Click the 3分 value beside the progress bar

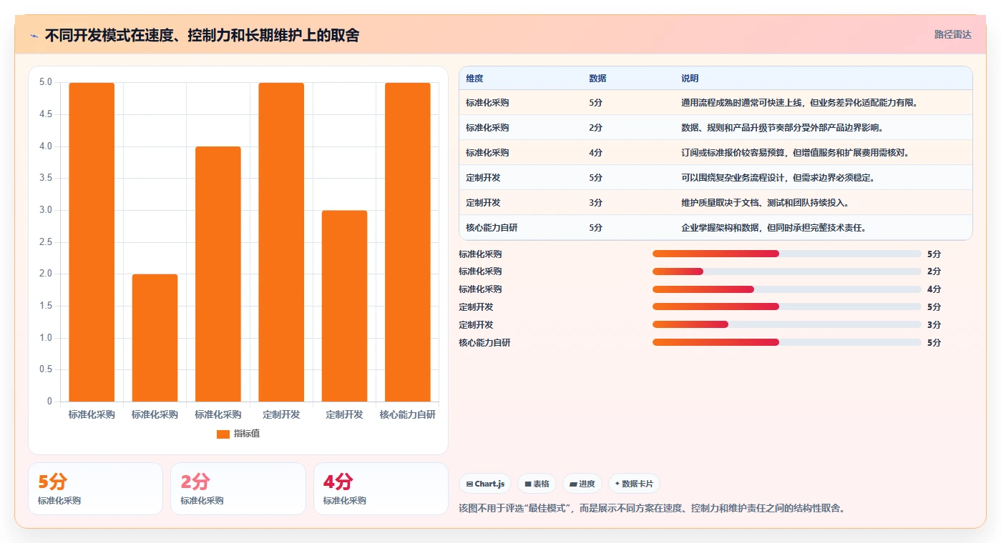(934, 325)
